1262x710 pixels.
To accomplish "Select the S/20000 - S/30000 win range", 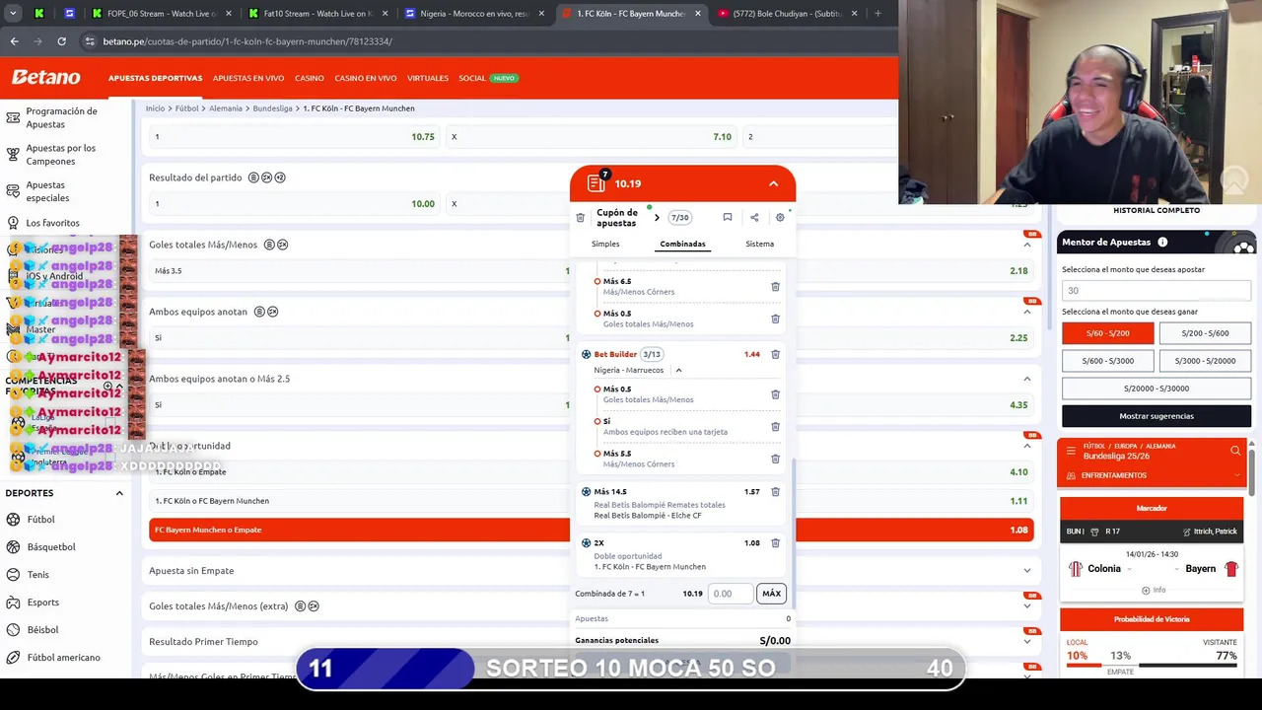I will click(1157, 389).
